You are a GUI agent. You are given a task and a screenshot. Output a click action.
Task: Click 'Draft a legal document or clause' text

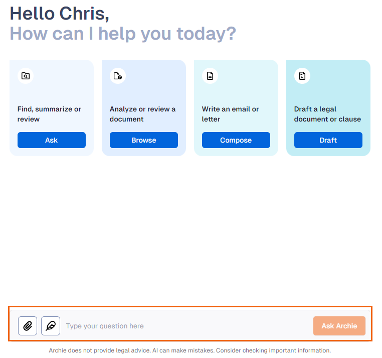click(328, 114)
